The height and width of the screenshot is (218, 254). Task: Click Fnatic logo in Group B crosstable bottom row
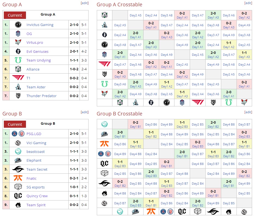pyautogui.click(x=151, y=211)
